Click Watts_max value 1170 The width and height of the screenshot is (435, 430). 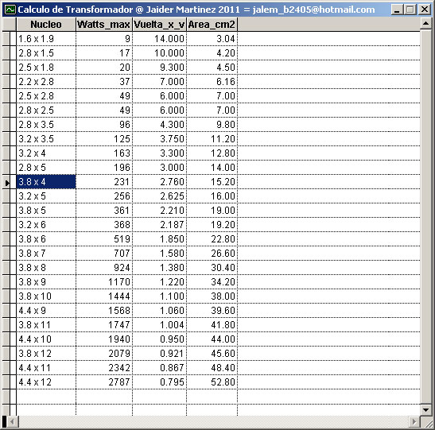[104, 282]
